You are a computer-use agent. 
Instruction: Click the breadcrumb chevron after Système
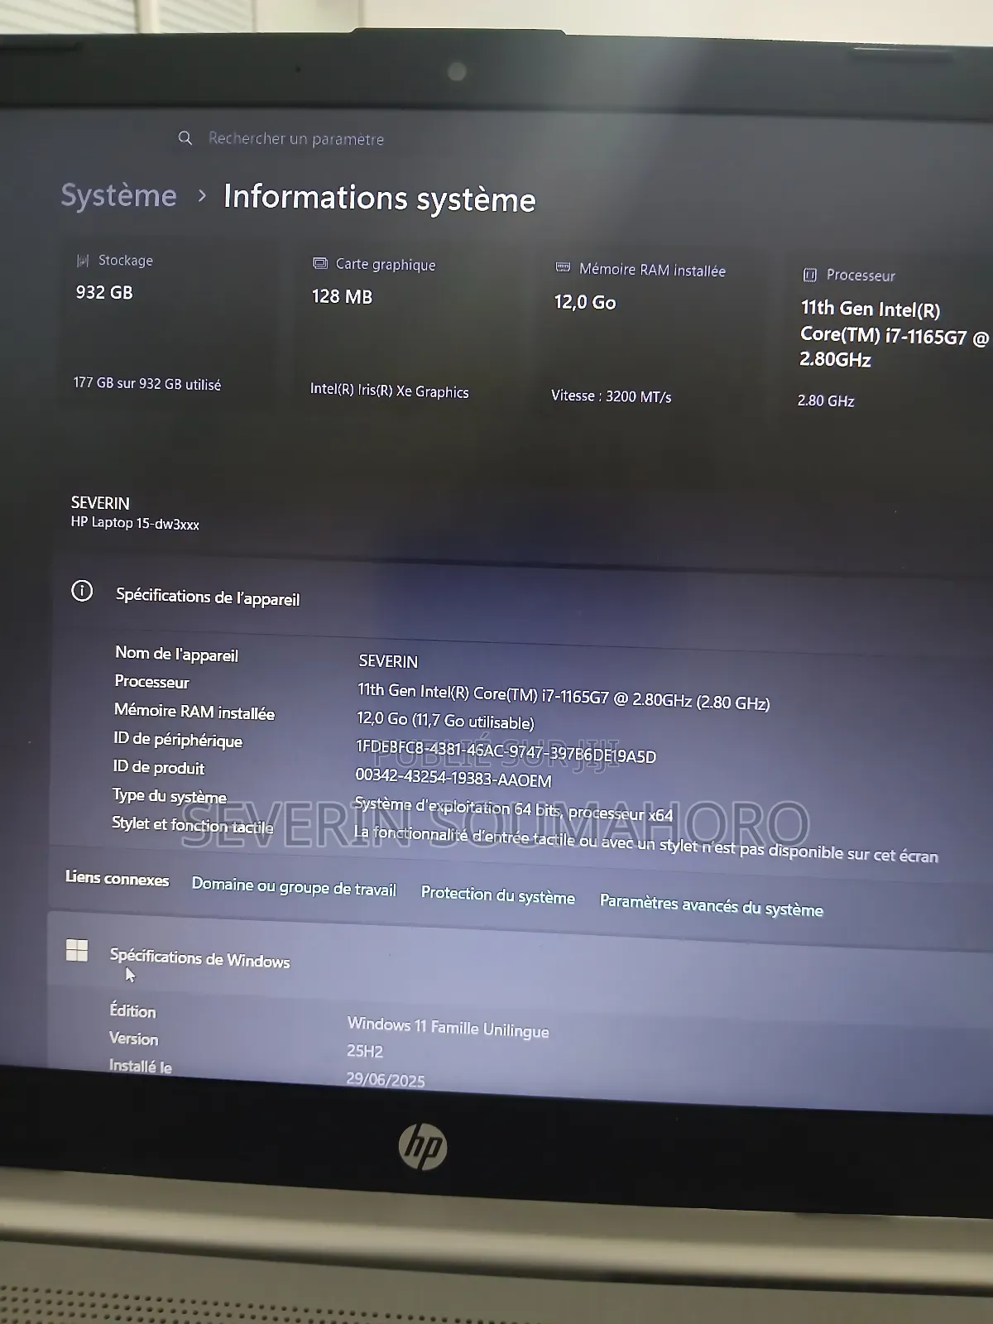(202, 196)
